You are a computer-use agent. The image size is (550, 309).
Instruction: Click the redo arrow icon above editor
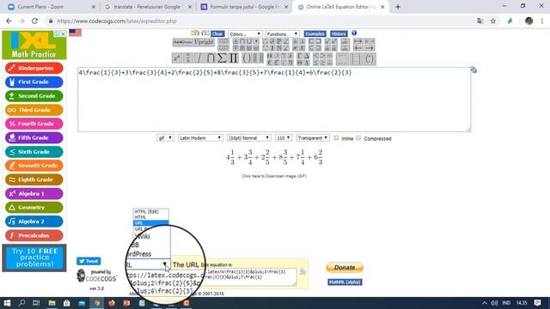coord(205,33)
